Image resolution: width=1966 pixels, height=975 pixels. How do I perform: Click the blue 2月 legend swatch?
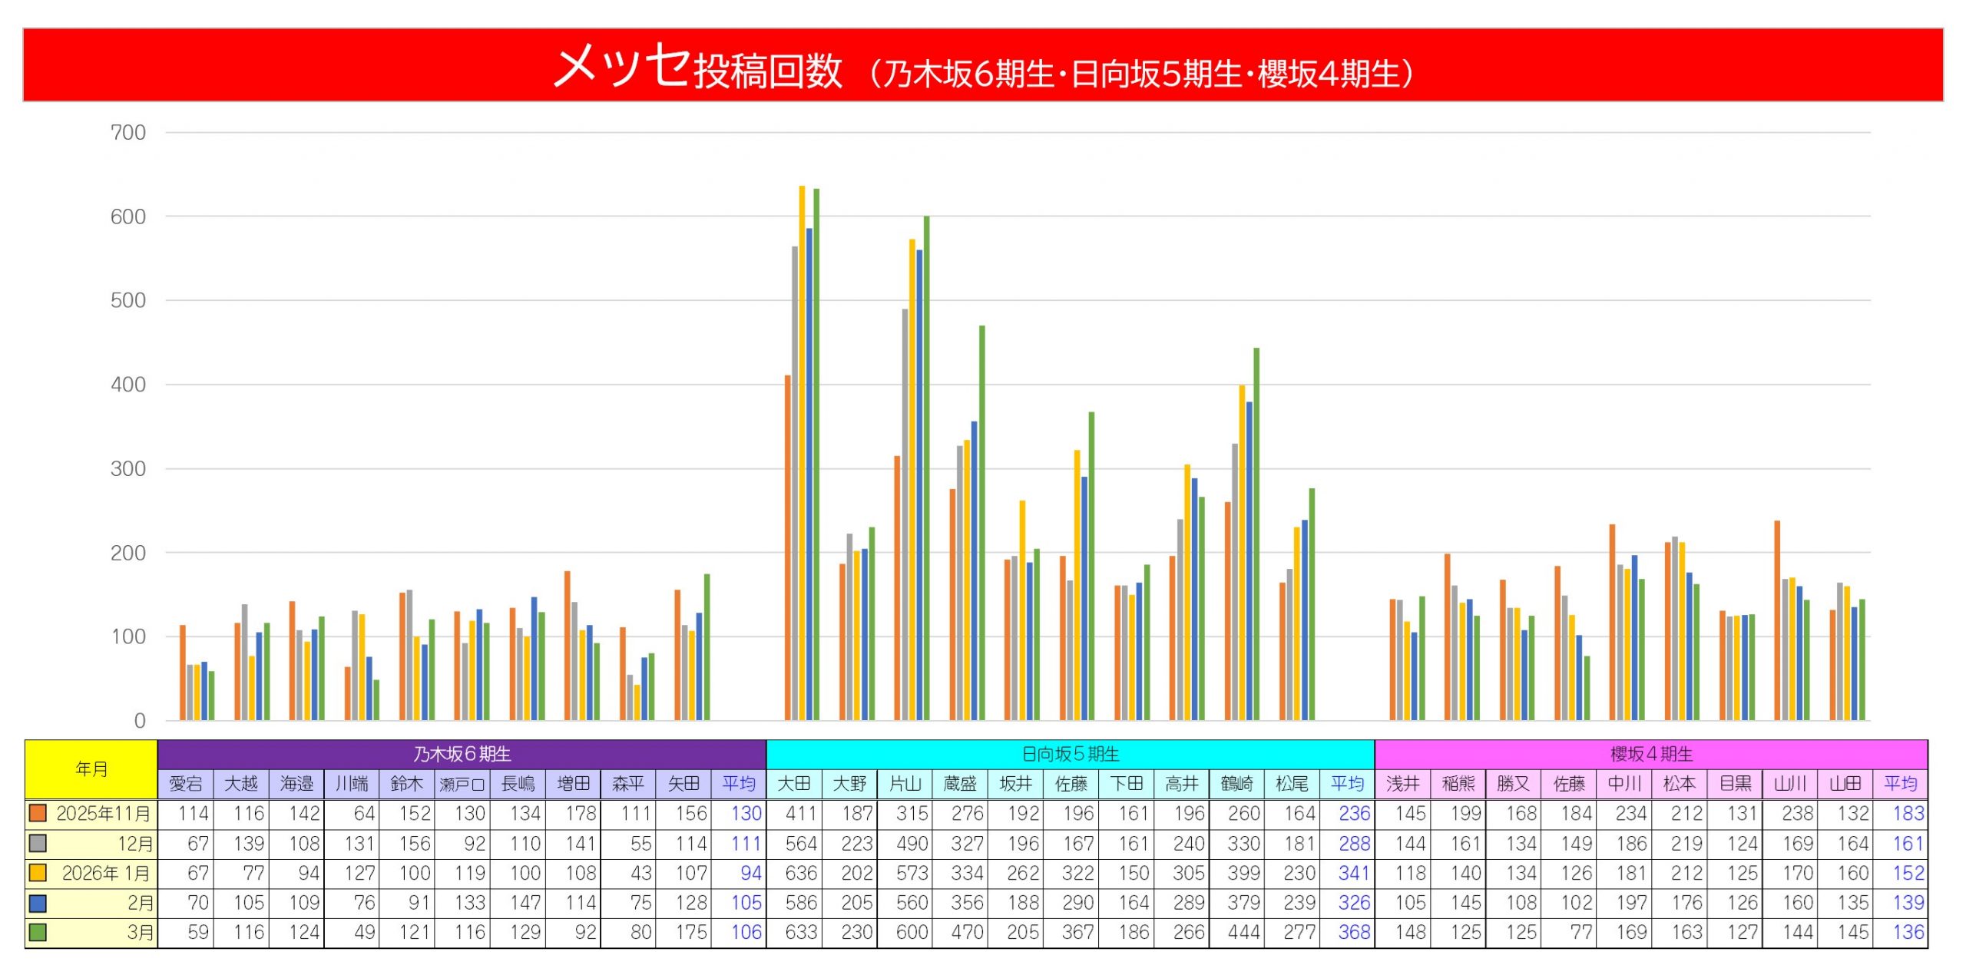(37, 903)
